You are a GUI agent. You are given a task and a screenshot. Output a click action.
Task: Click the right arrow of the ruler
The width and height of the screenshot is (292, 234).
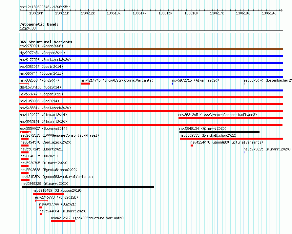[x=282, y=10]
